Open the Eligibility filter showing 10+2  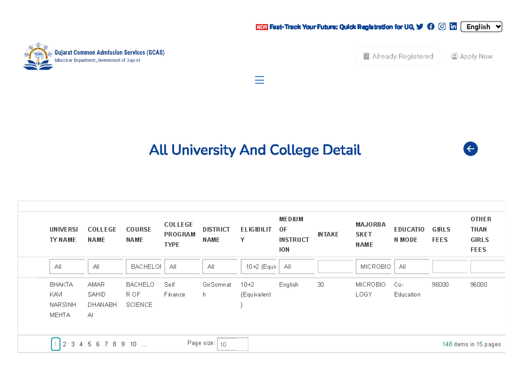point(258,267)
